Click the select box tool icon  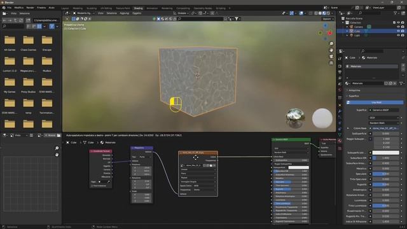[x=74, y=19]
